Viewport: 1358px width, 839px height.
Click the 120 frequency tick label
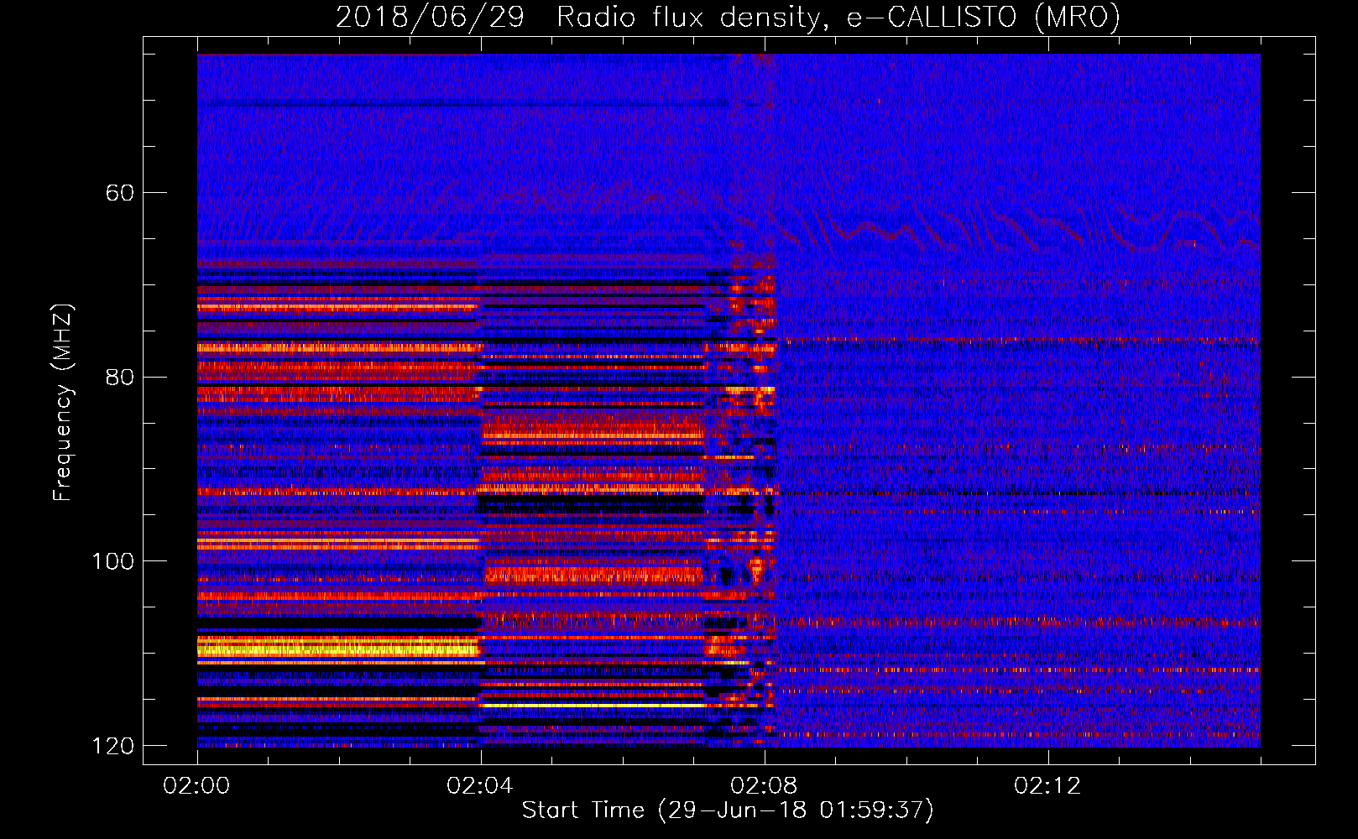click(x=112, y=746)
